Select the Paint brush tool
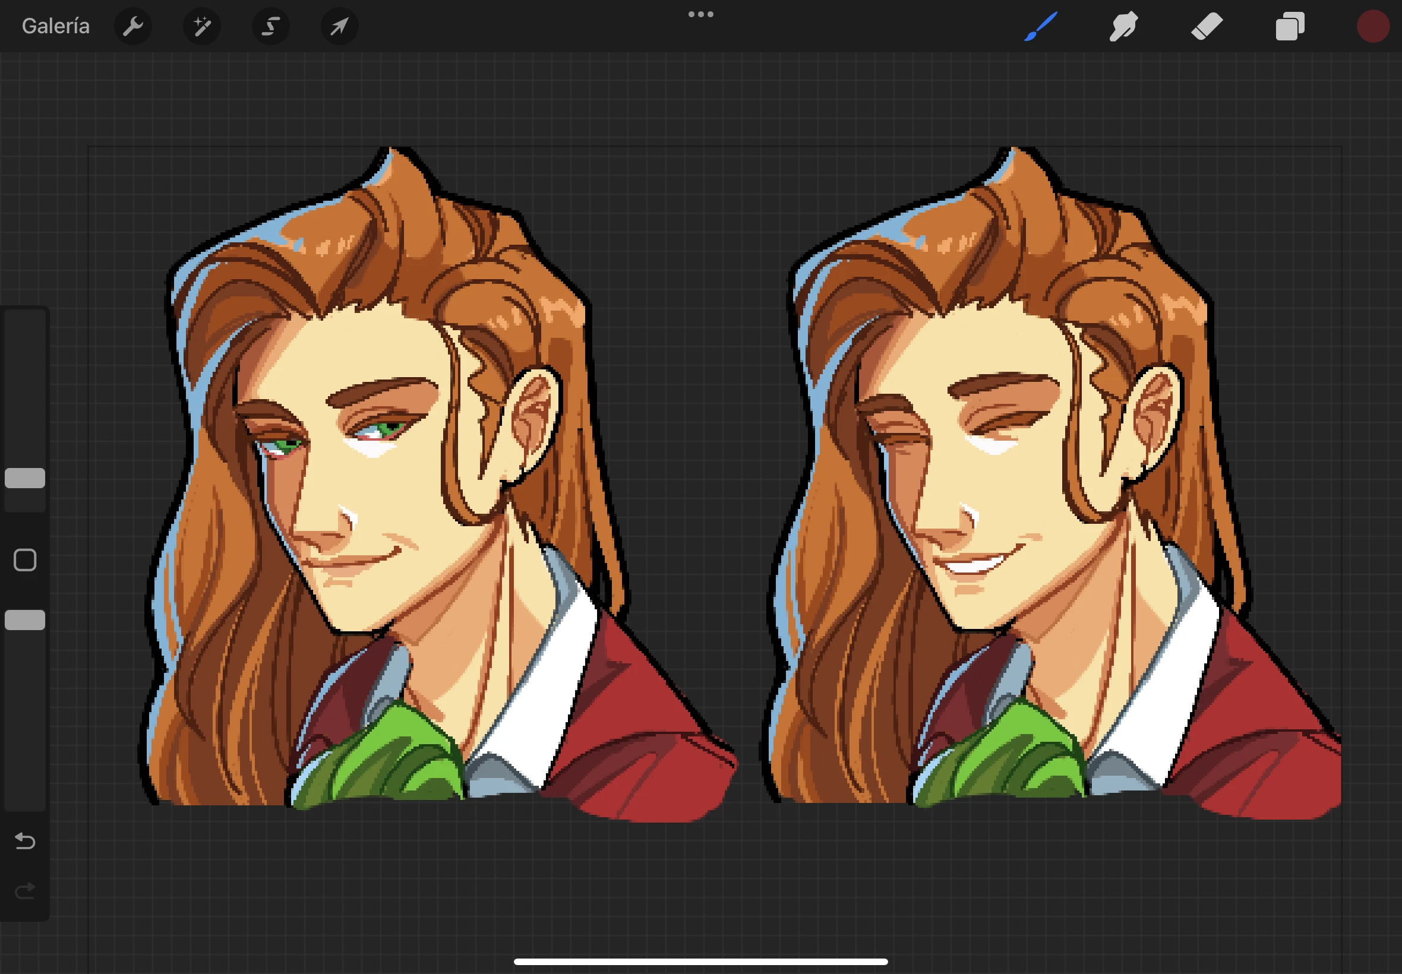1402x974 pixels. 1040,26
